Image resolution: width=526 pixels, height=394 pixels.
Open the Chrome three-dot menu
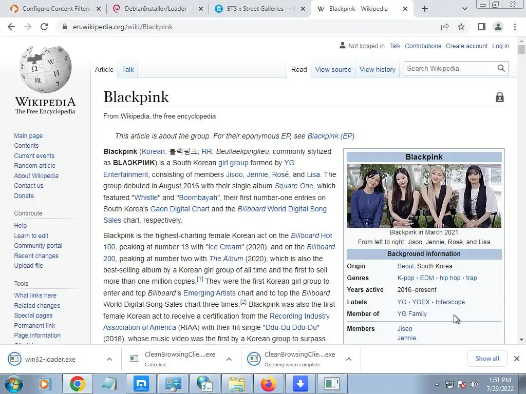515,27
